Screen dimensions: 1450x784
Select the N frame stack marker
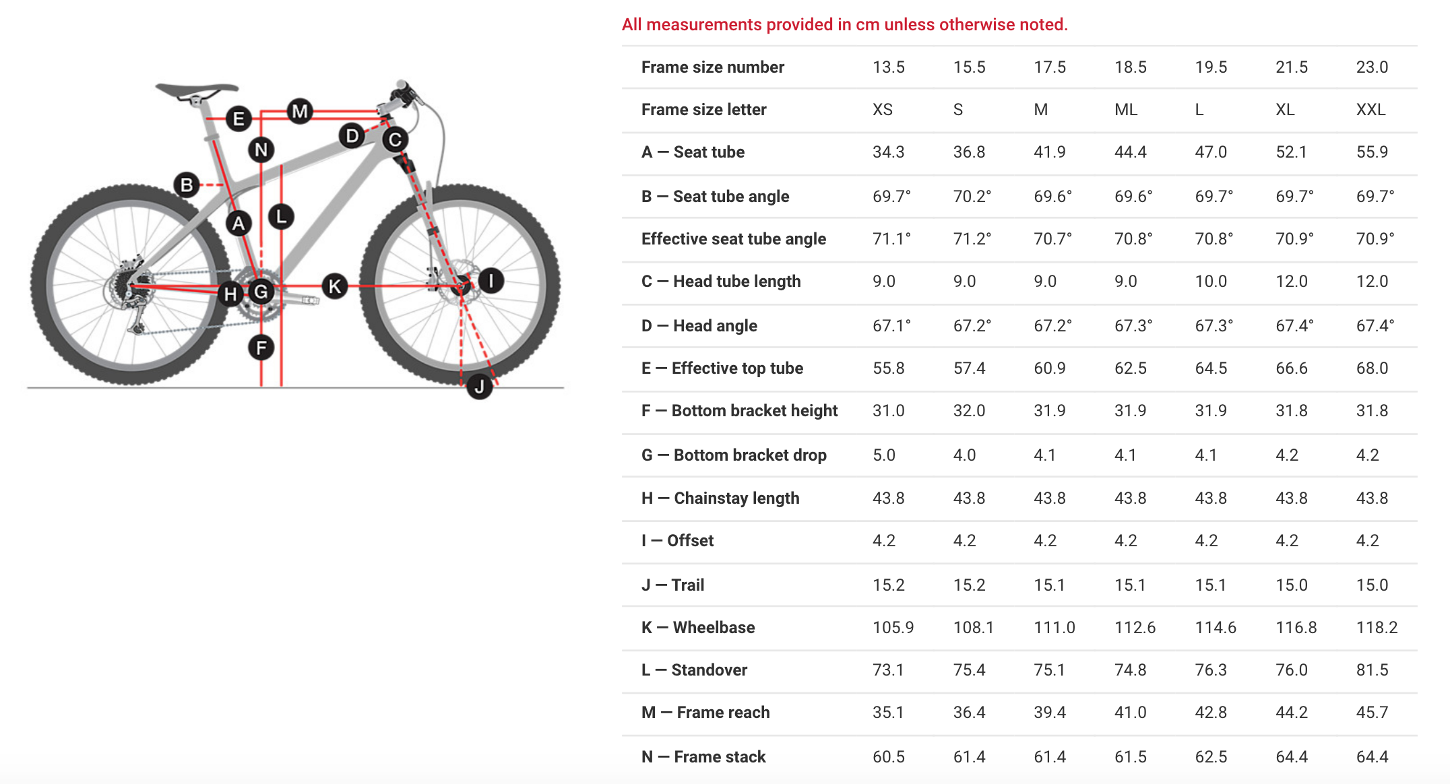261,150
